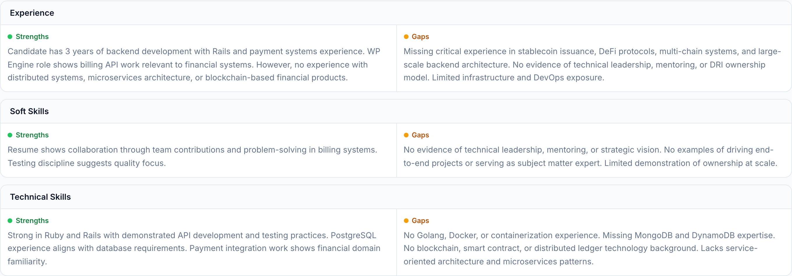The image size is (792, 276).
Task: Click the orange dot beside Soft Skills Gaps
Action: tap(406, 135)
